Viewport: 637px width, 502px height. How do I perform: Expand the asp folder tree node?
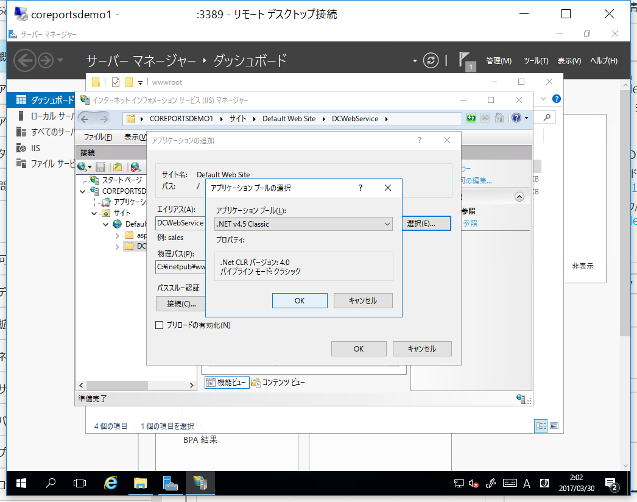(118, 236)
